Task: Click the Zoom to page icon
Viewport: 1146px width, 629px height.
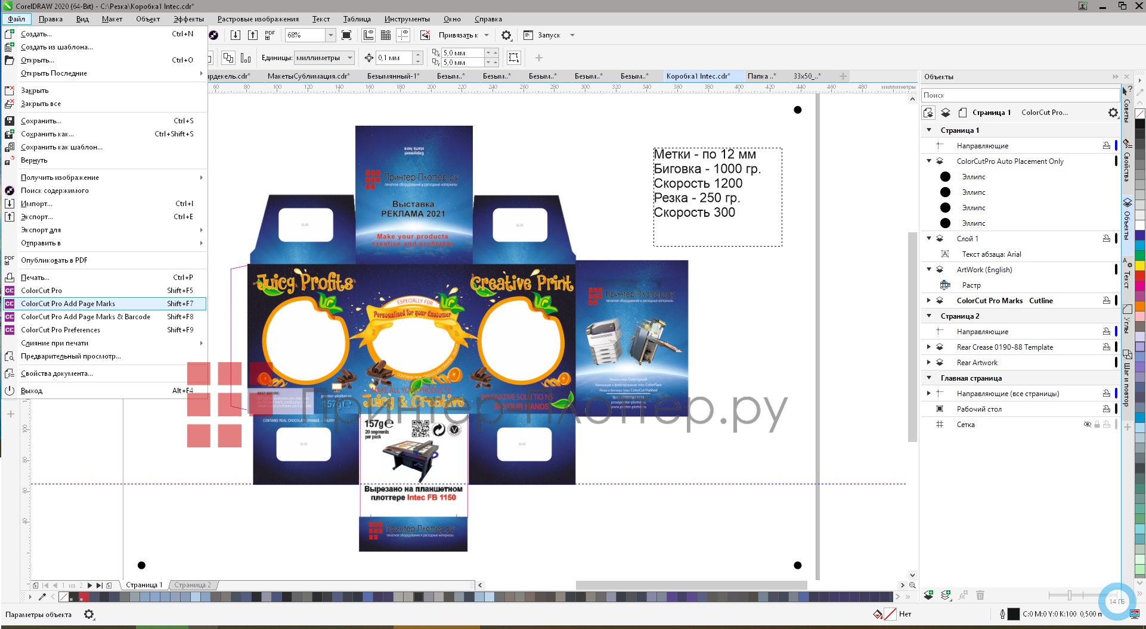Action: coord(346,35)
